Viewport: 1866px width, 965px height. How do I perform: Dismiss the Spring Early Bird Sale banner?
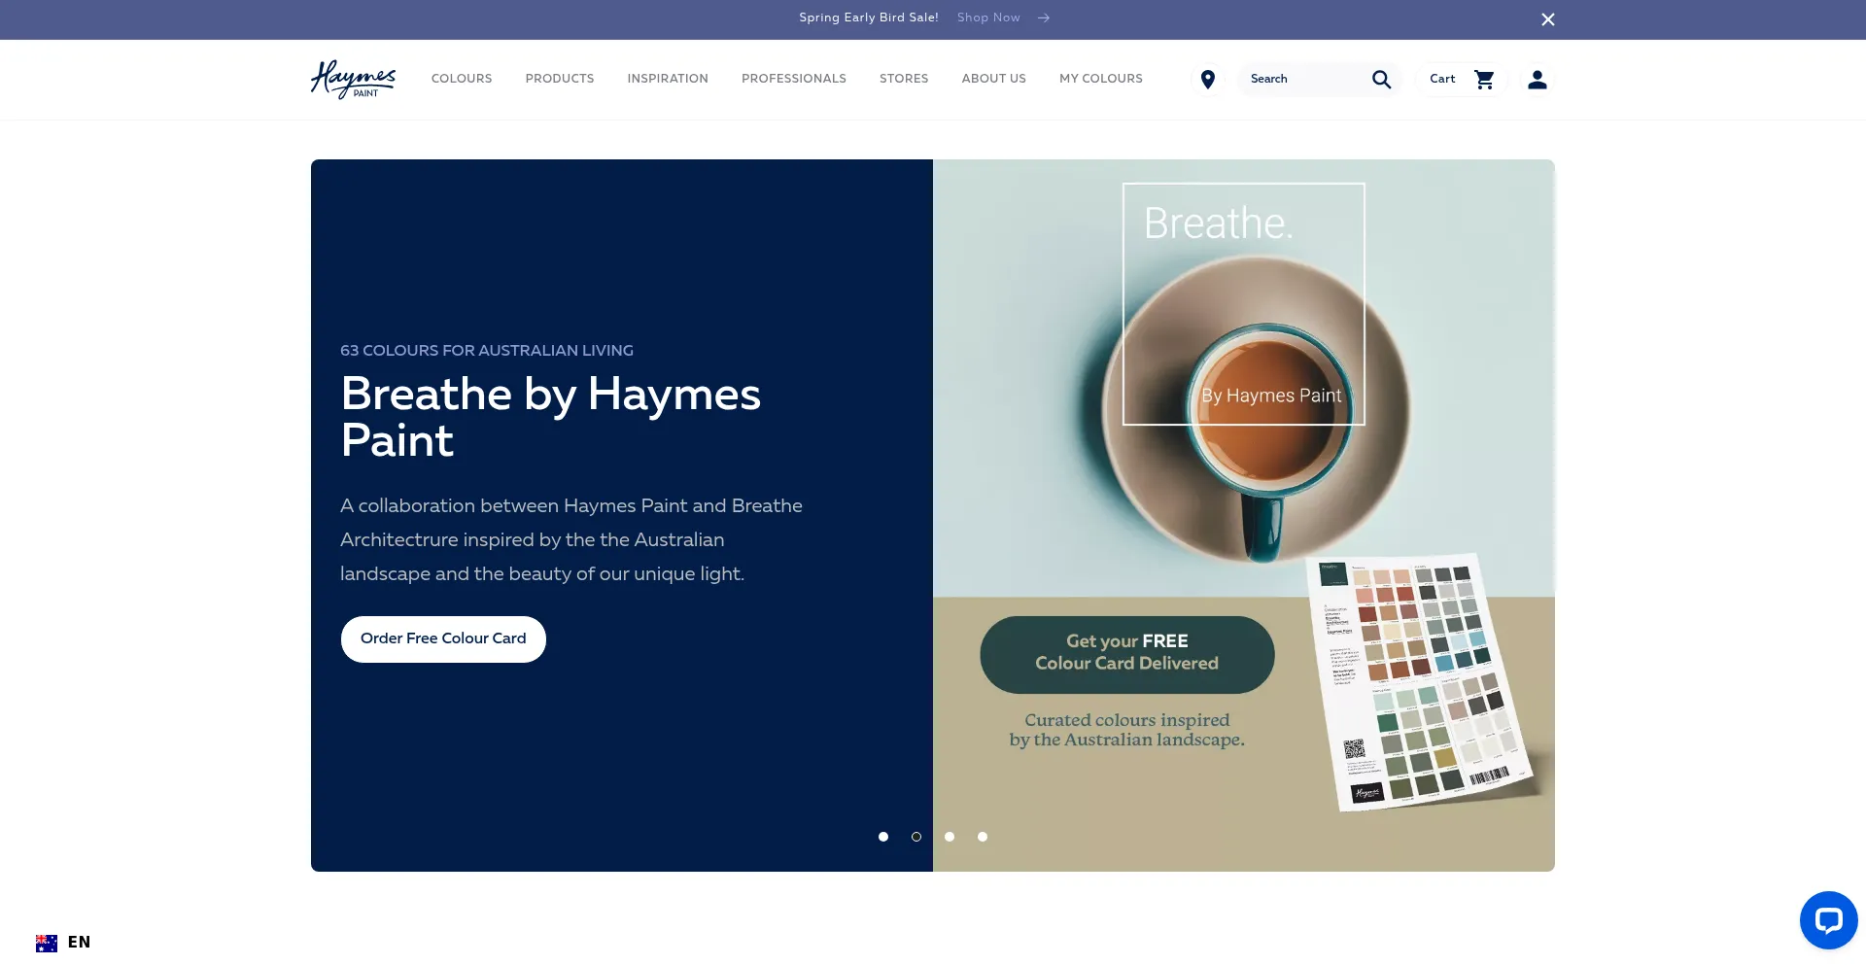click(1548, 19)
